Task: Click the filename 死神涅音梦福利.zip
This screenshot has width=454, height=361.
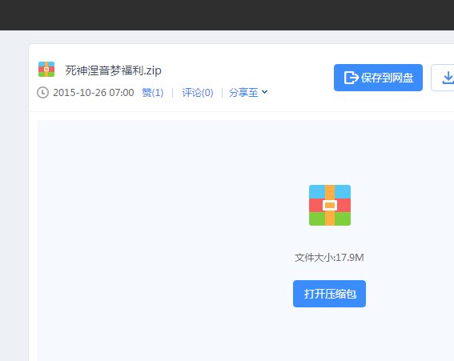Action: pos(113,70)
